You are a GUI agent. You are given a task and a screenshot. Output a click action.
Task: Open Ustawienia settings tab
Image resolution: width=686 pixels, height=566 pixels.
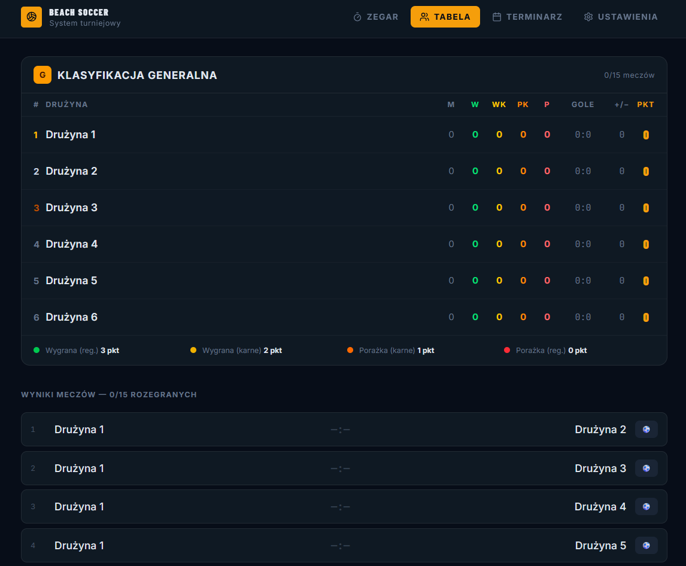point(621,17)
